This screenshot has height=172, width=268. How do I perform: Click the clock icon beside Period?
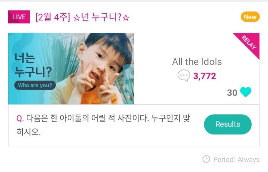coord(206,159)
